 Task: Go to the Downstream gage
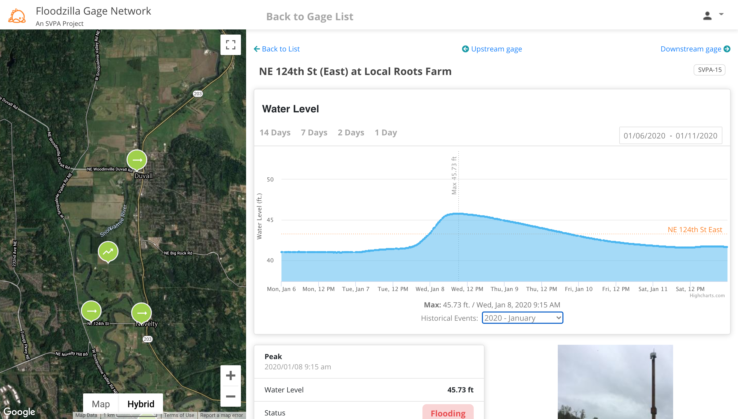(695, 49)
